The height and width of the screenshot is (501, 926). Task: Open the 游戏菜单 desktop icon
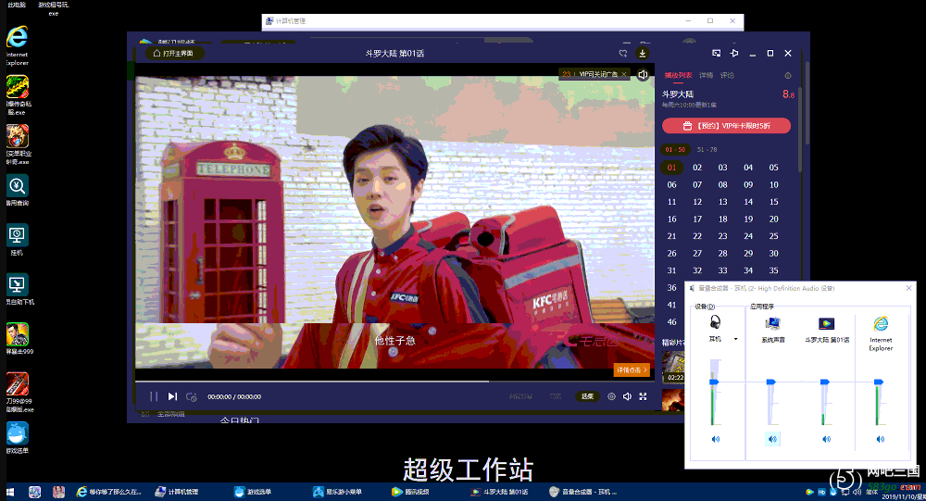[x=17, y=438]
